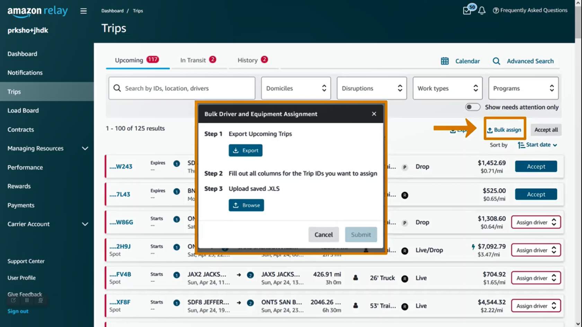582x327 pixels.
Task: Open the Work types dropdown
Action: point(447,88)
